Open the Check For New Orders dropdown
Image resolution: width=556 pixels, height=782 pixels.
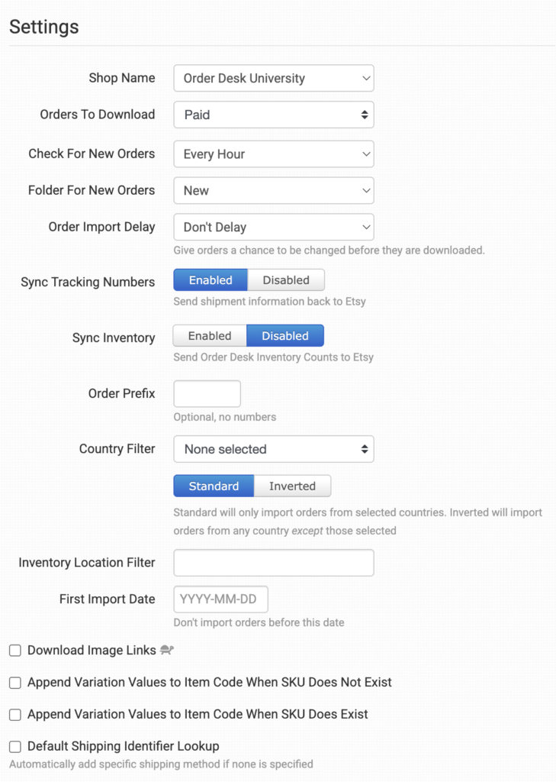273,153
